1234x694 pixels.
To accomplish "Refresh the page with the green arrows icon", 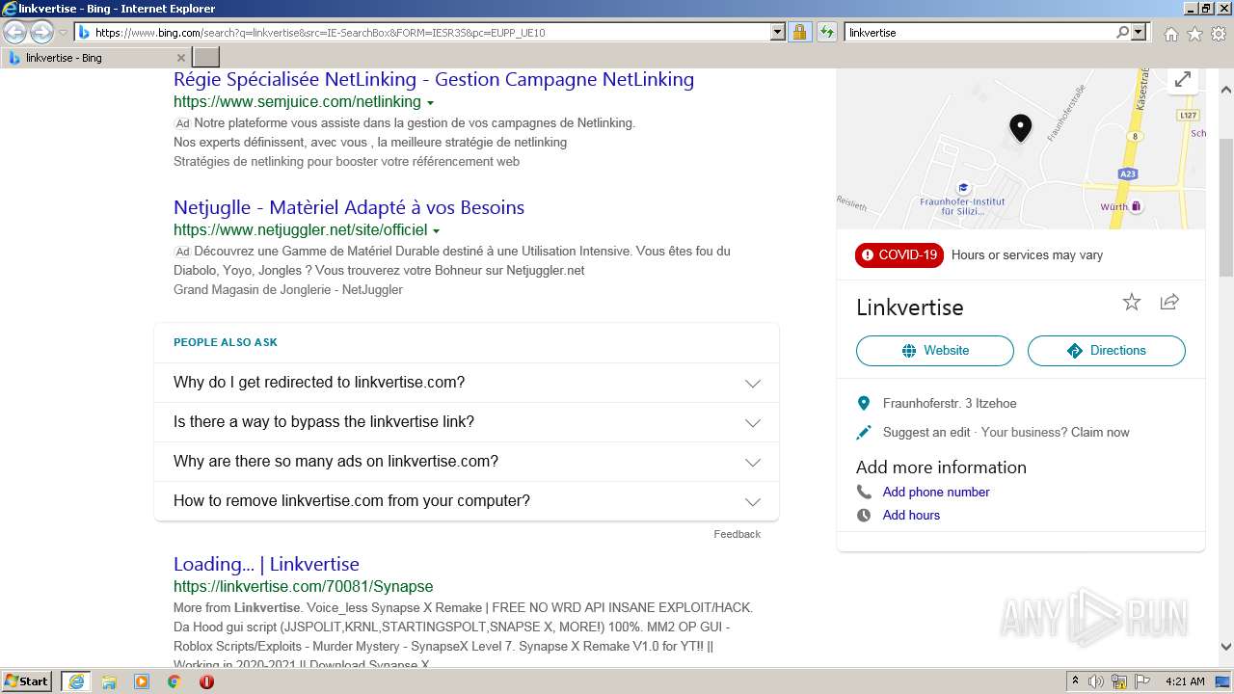I will [826, 32].
